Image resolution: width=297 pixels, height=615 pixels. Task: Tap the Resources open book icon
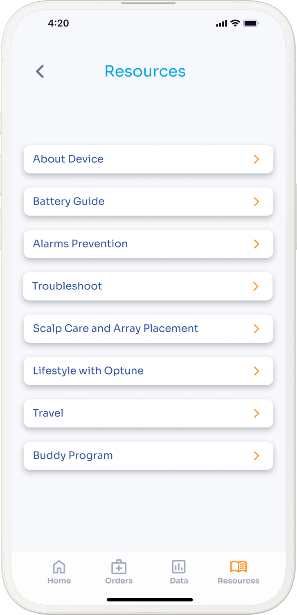[x=239, y=567]
